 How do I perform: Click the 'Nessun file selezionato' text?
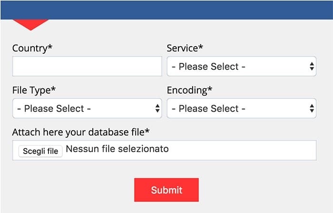117,149
